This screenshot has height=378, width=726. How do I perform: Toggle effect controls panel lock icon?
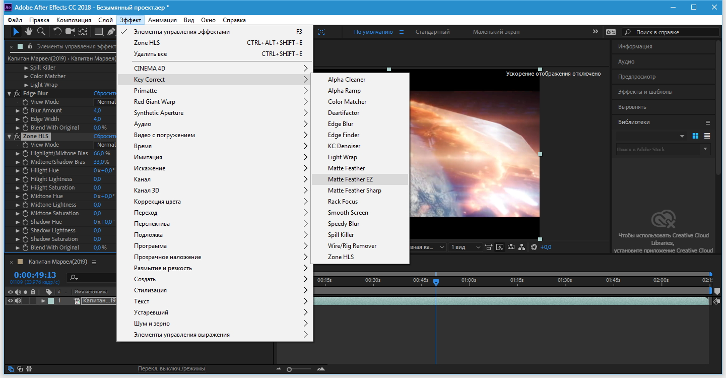[x=30, y=46]
